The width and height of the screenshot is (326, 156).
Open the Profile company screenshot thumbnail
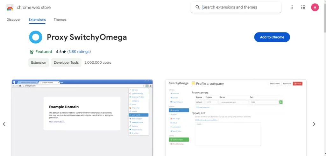coord(236,118)
